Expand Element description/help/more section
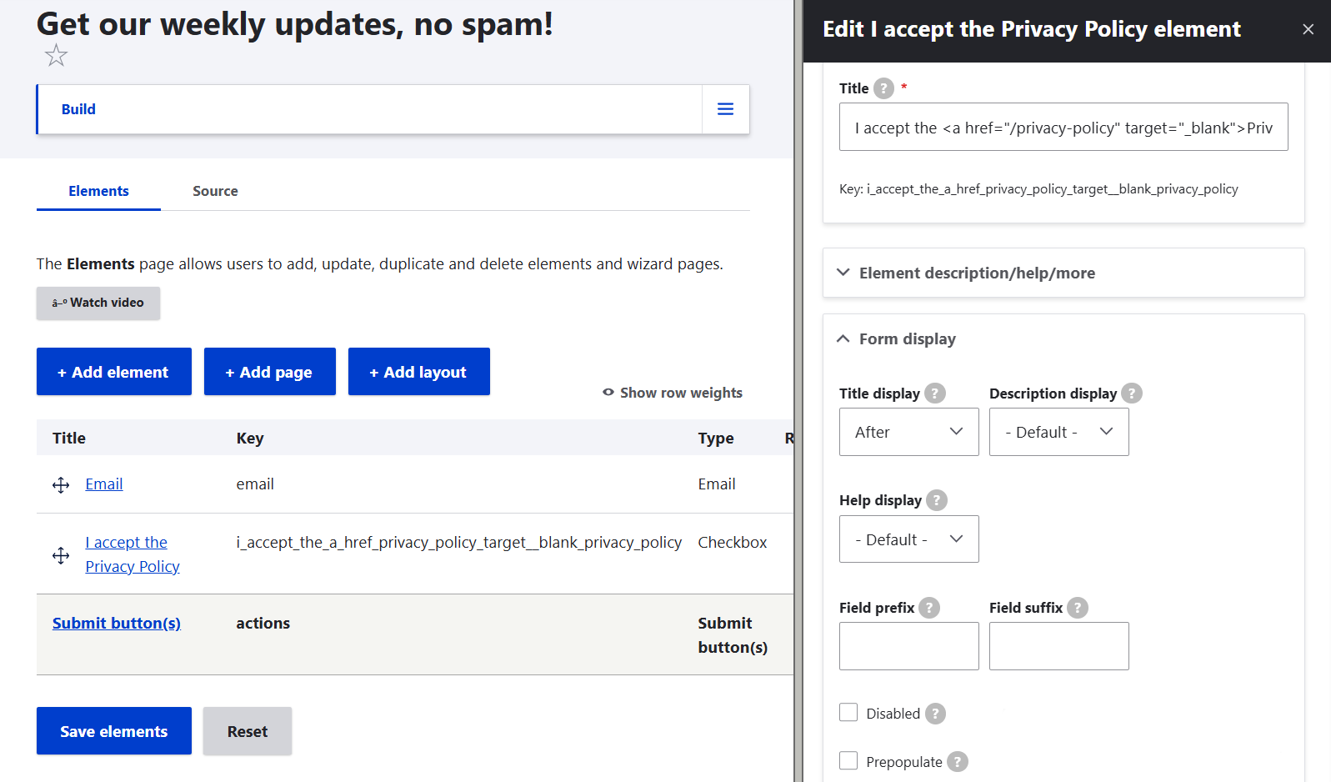 tap(1063, 273)
